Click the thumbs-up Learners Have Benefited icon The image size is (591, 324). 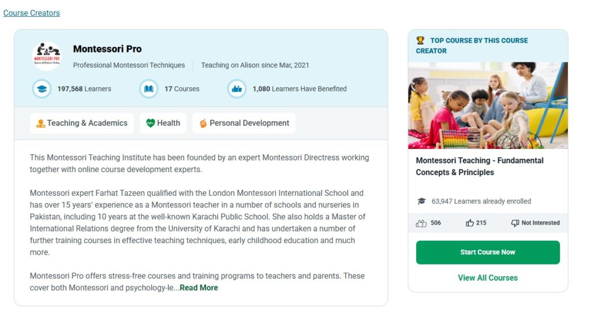click(237, 89)
